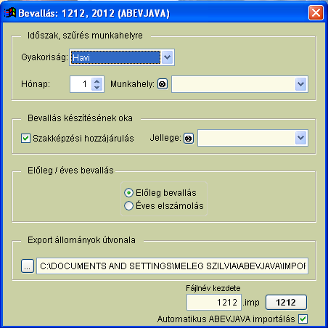Click the Szakképzési hozzájárulás label text
Image resolution: width=328 pixels, height=328 pixels.
click(83, 139)
